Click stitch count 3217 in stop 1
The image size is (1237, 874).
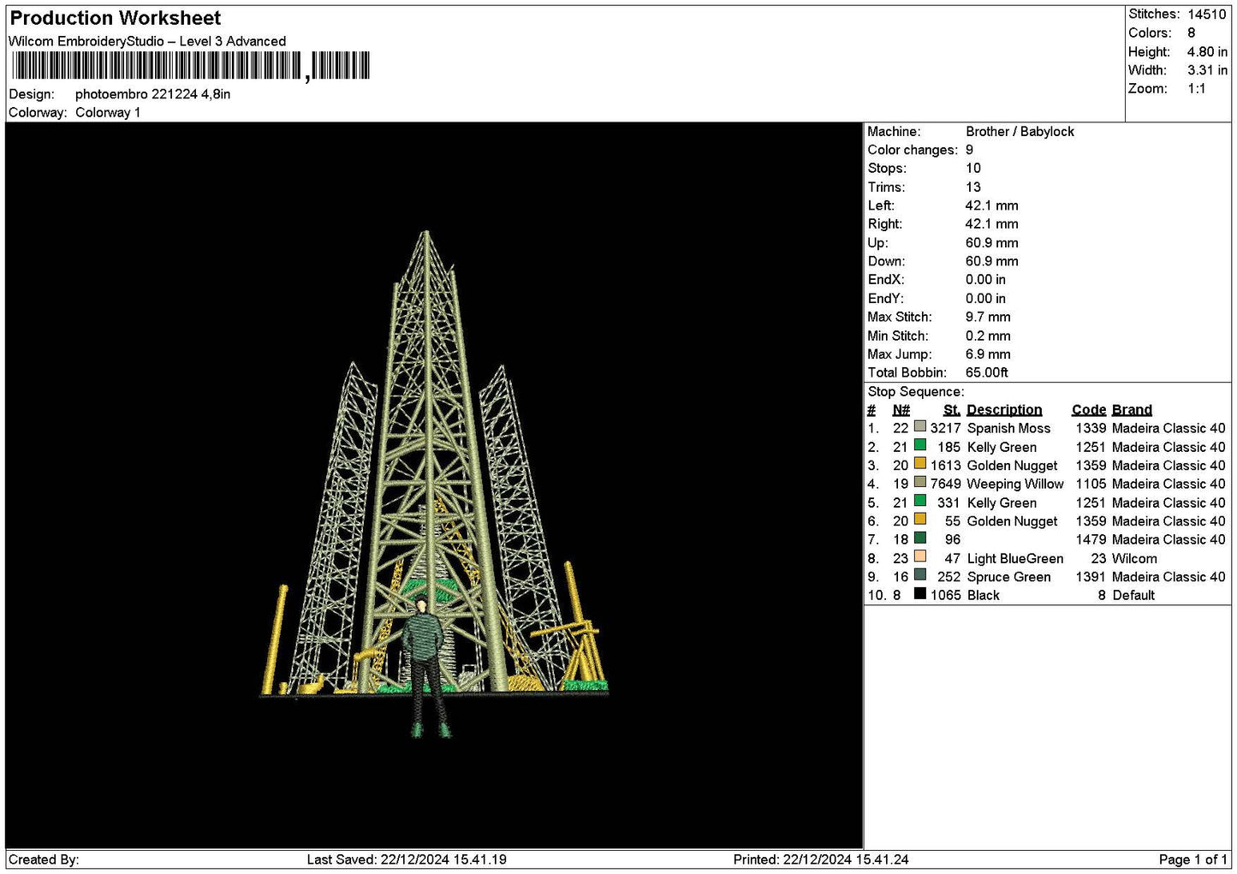click(x=946, y=428)
